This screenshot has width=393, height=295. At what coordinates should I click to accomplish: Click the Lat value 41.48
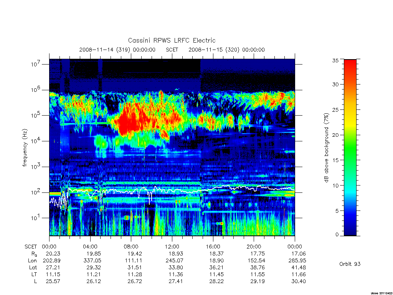pyautogui.click(x=299, y=268)
